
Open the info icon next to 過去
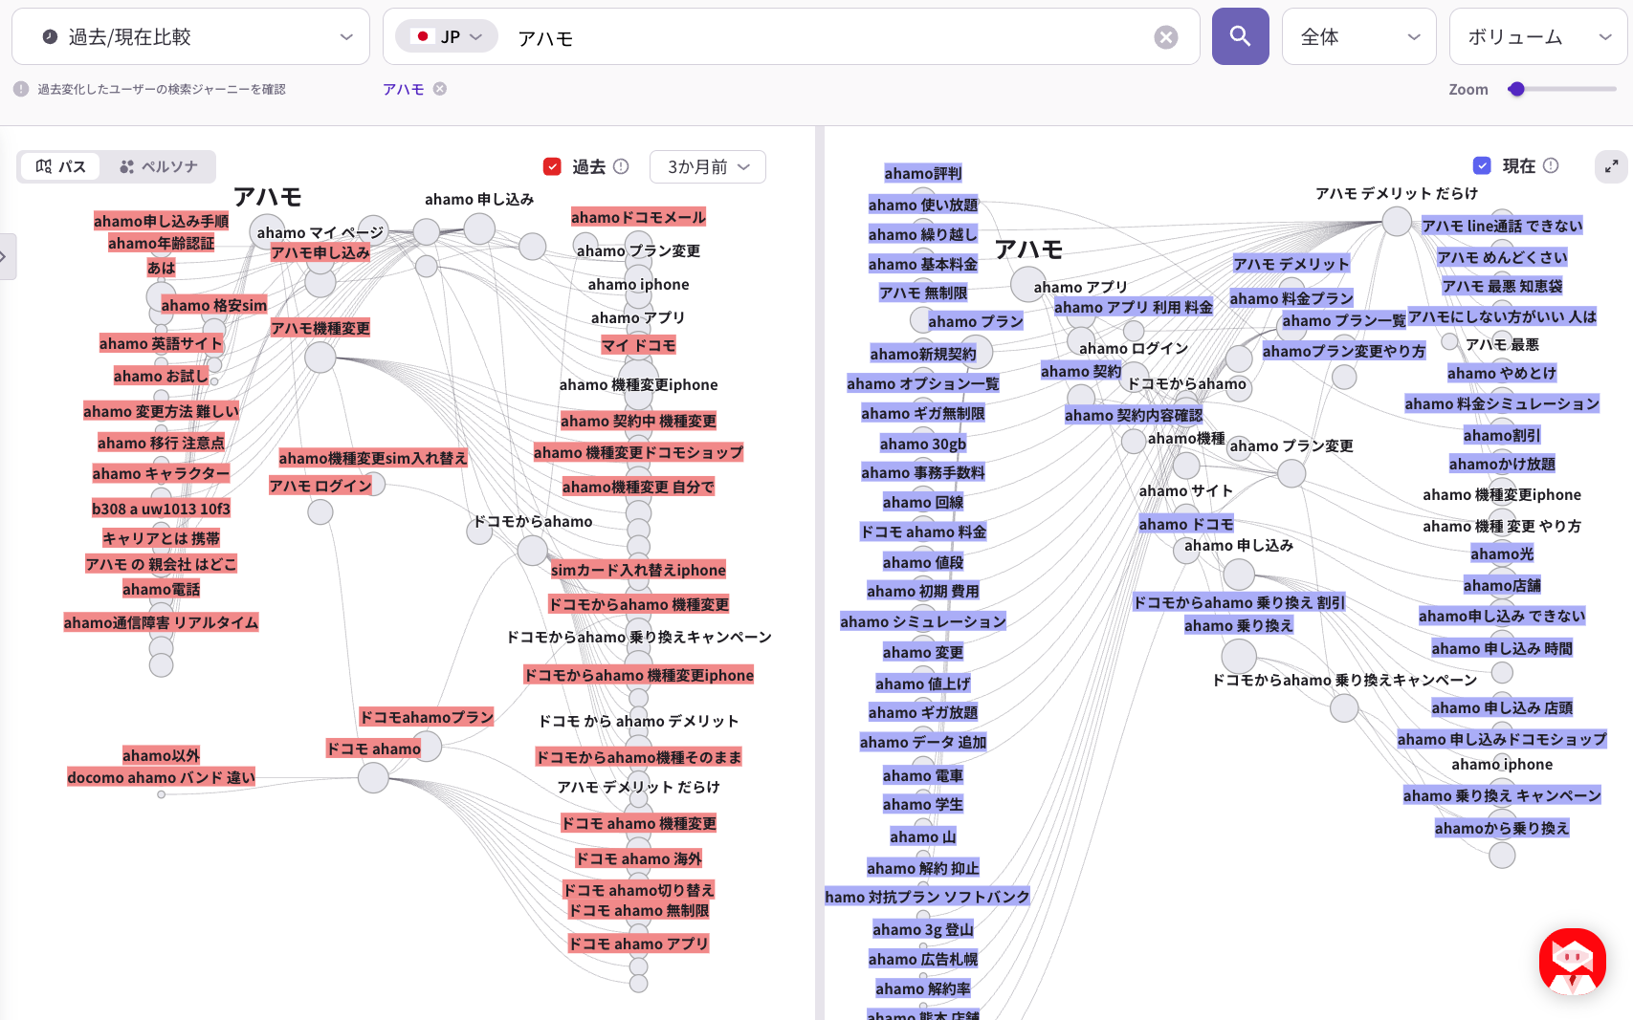coord(621,166)
